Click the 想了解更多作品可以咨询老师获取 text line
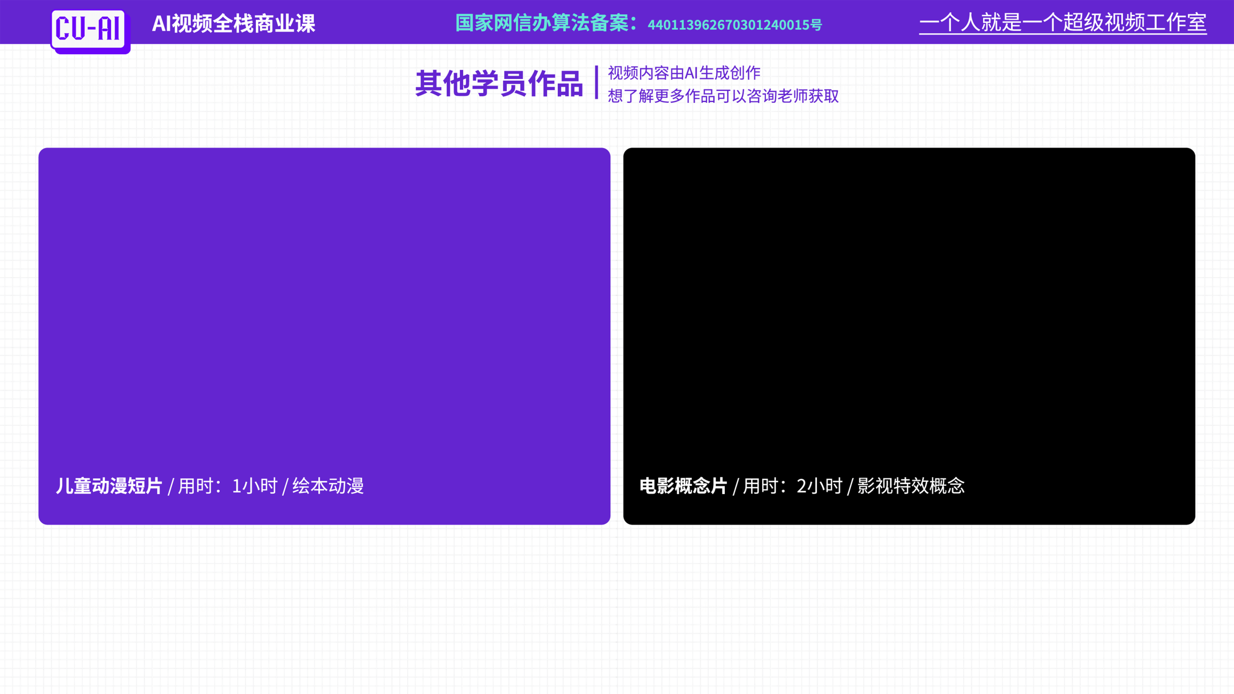 (x=723, y=96)
